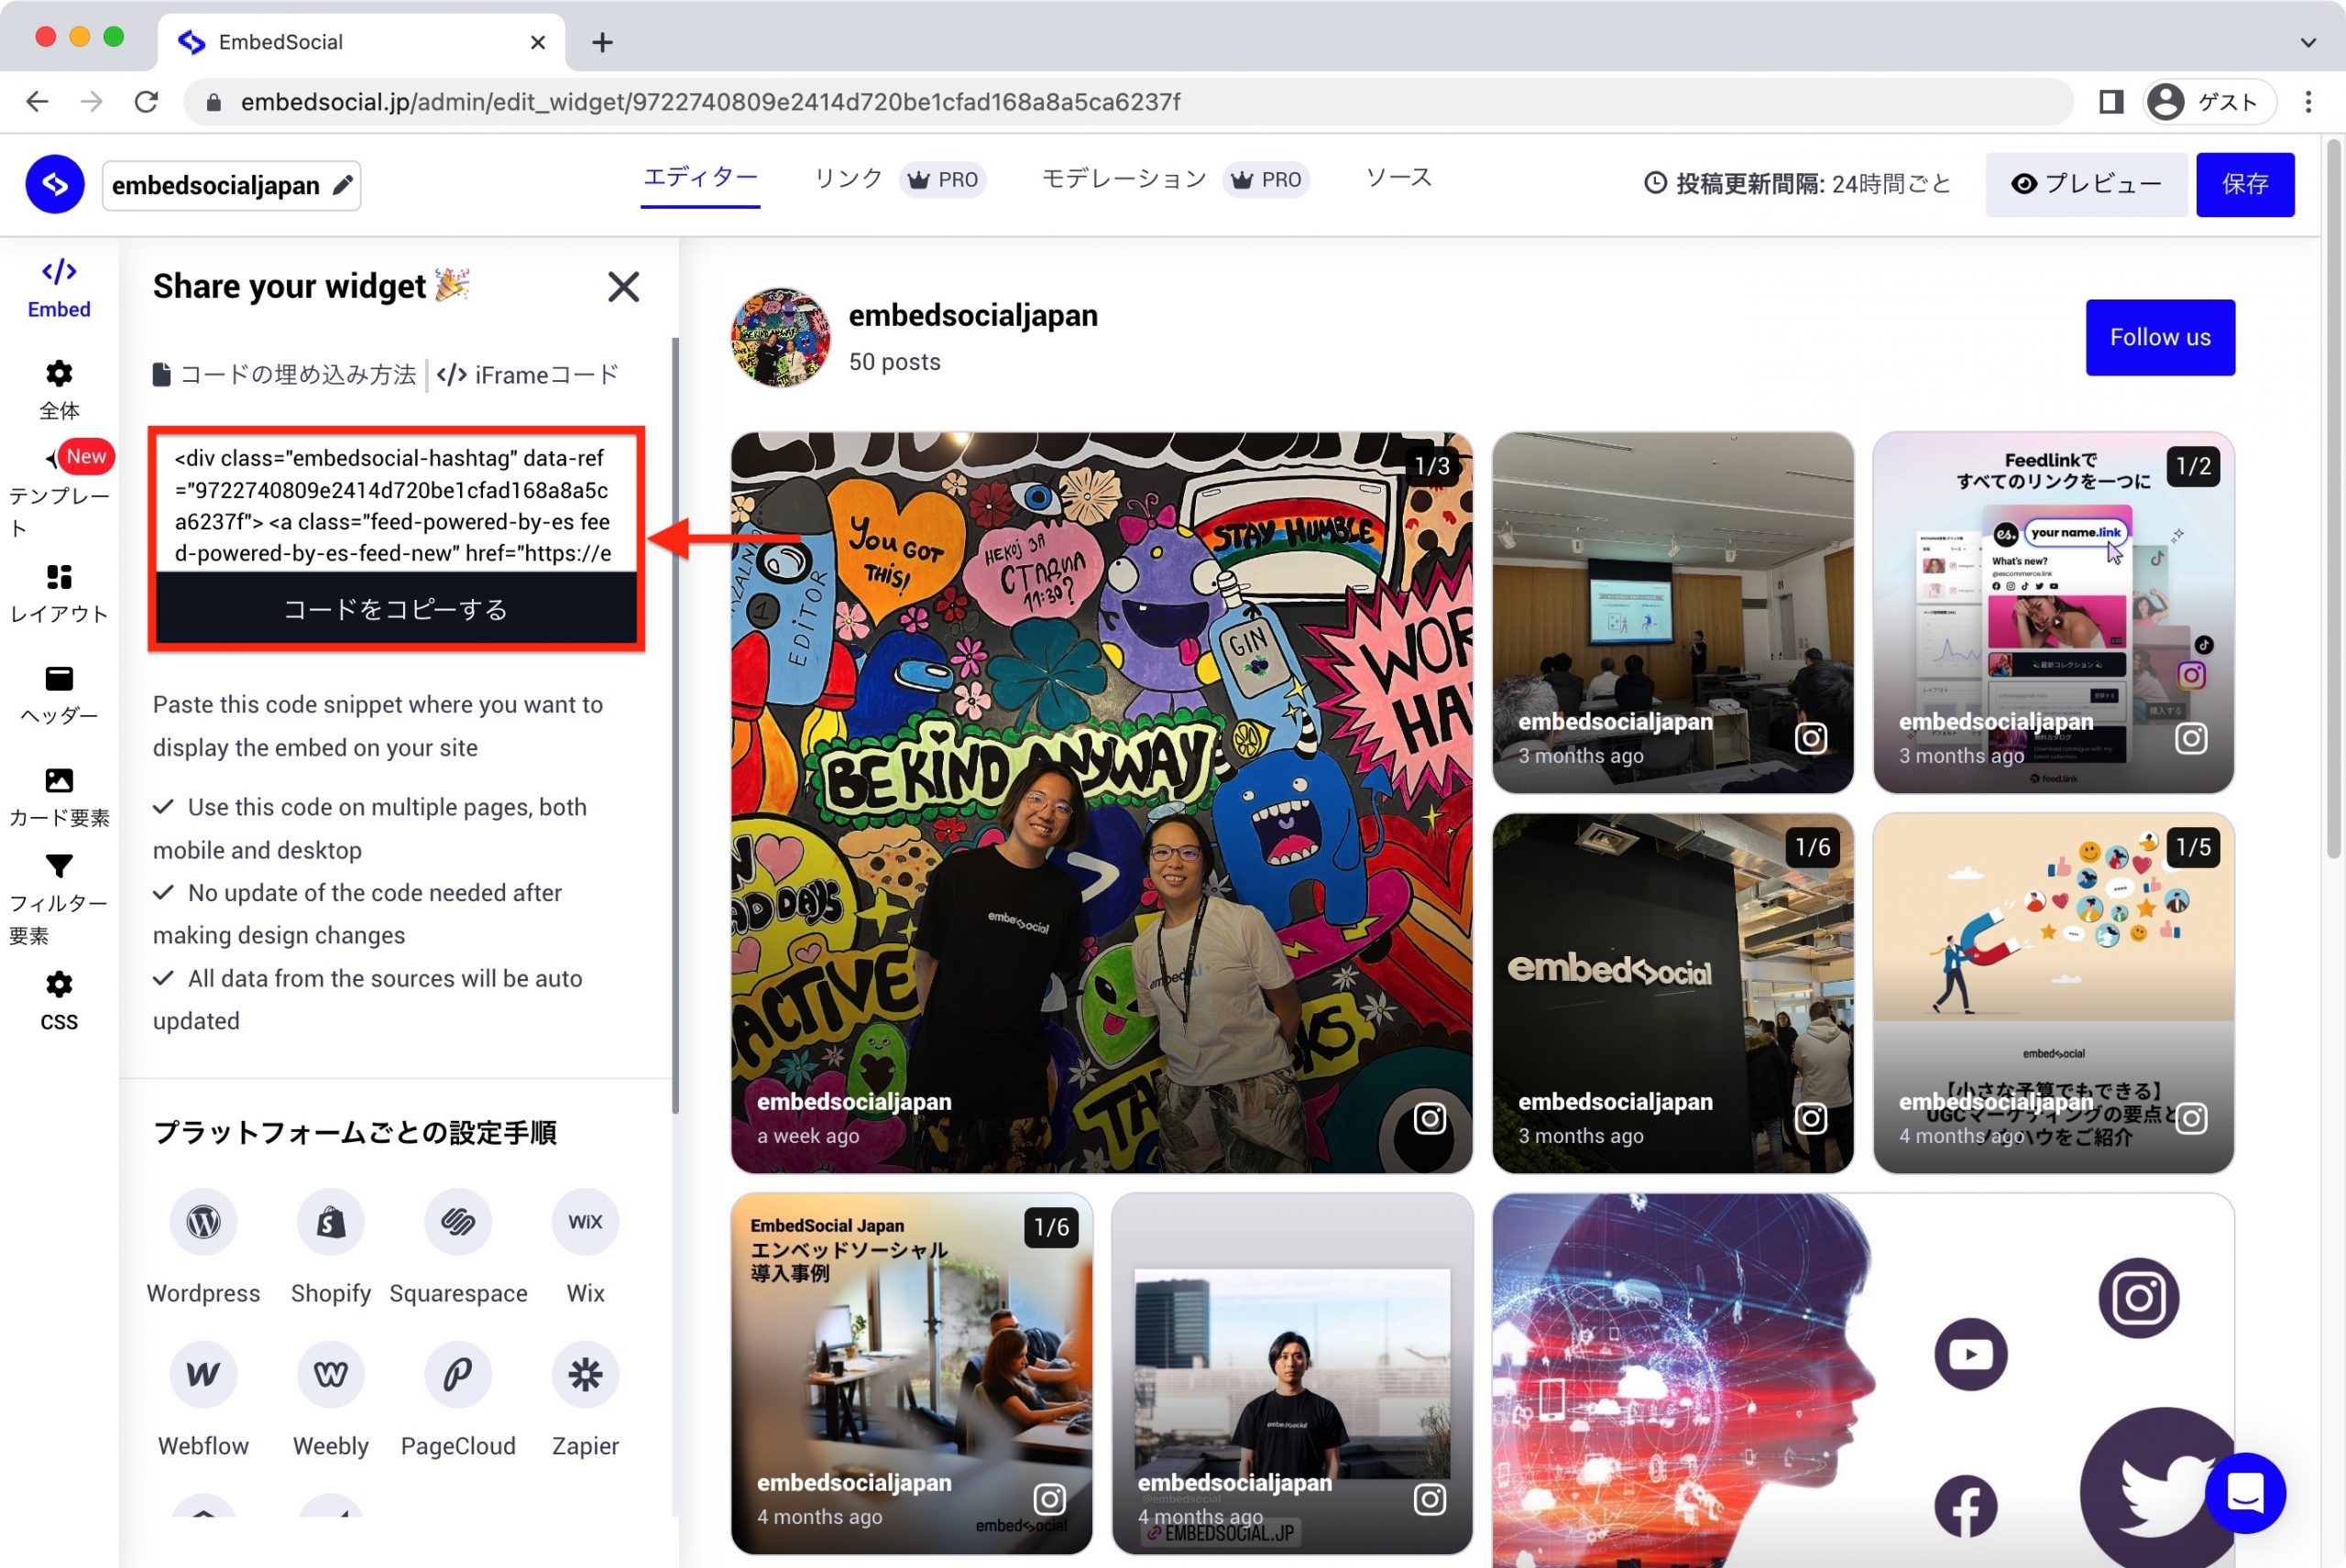Open the iFrameコード link

coord(528,375)
